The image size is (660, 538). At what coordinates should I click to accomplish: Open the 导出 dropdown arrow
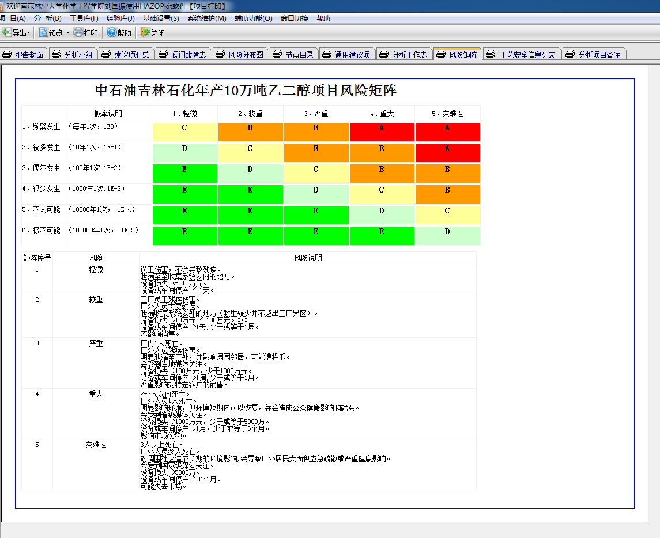pyautogui.click(x=29, y=32)
